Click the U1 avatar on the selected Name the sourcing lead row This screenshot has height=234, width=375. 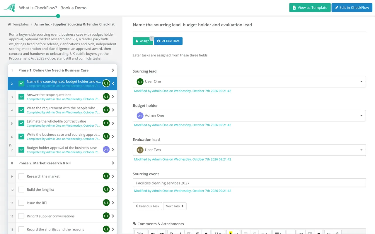click(106, 83)
